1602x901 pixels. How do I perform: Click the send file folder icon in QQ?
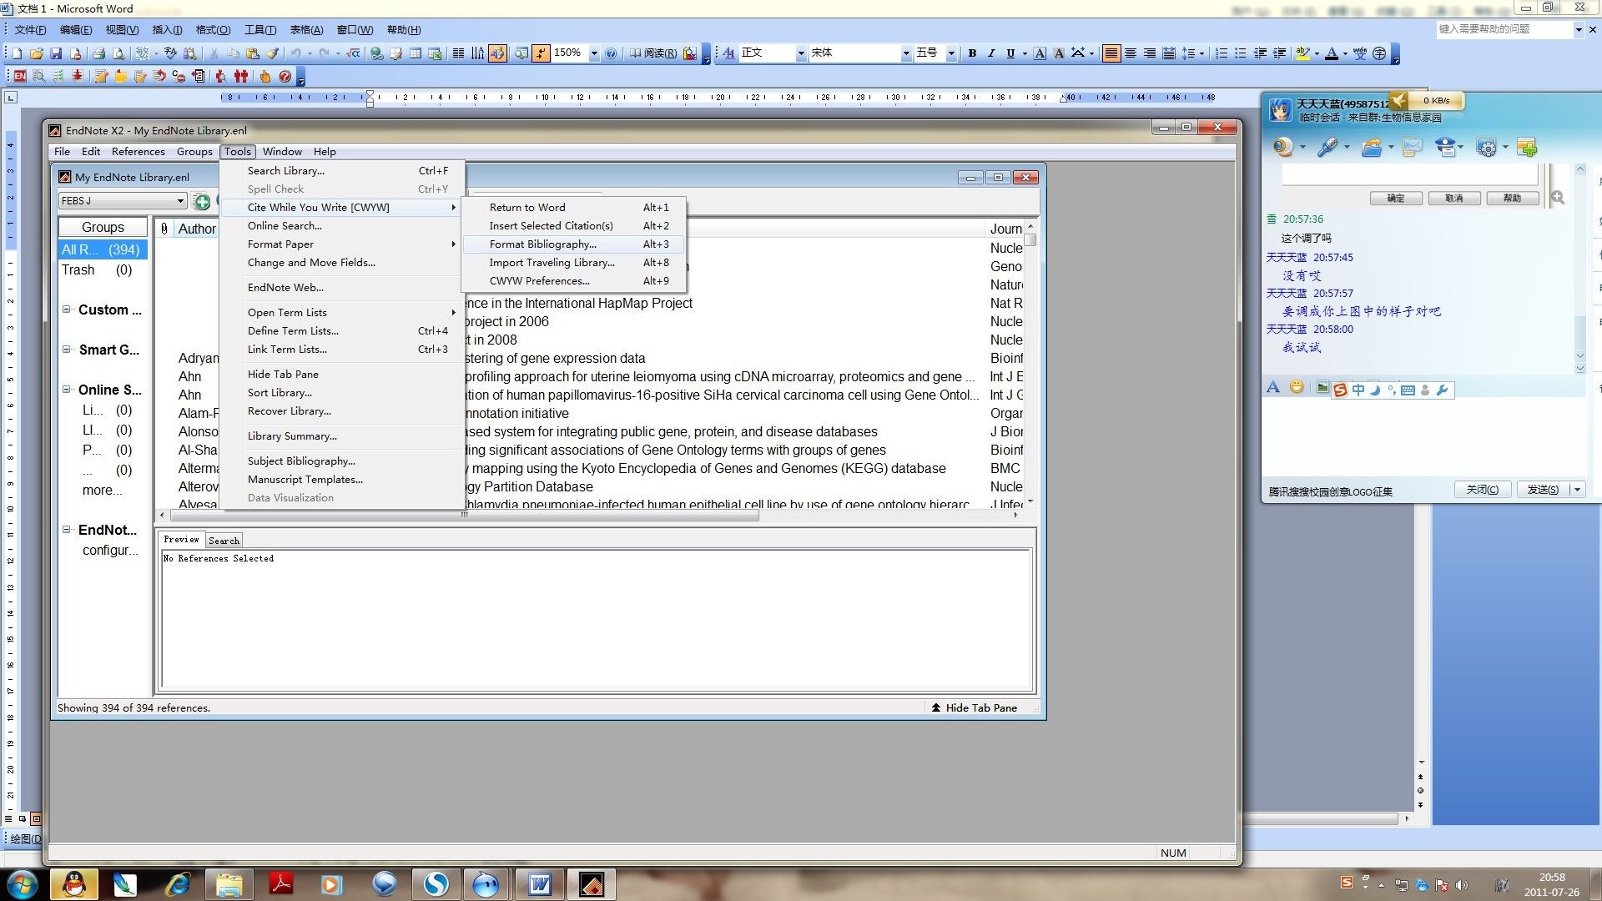pyautogui.click(x=1372, y=148)
